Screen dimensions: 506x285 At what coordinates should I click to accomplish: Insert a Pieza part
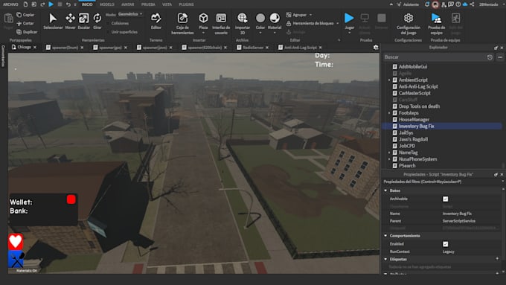pos(203,22)
